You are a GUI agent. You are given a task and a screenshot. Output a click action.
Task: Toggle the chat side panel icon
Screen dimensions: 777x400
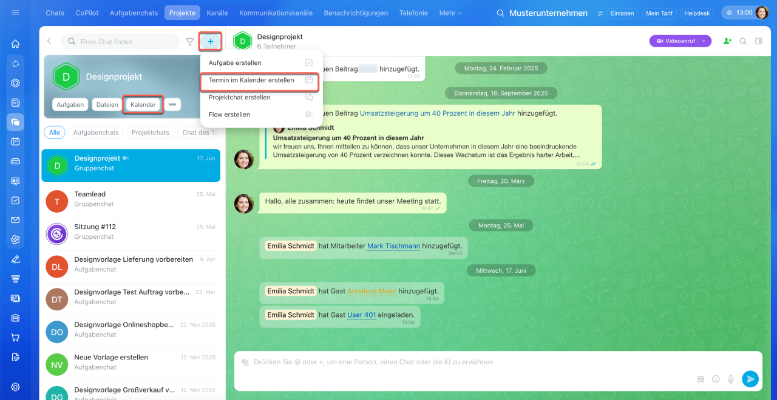point(759,41)
